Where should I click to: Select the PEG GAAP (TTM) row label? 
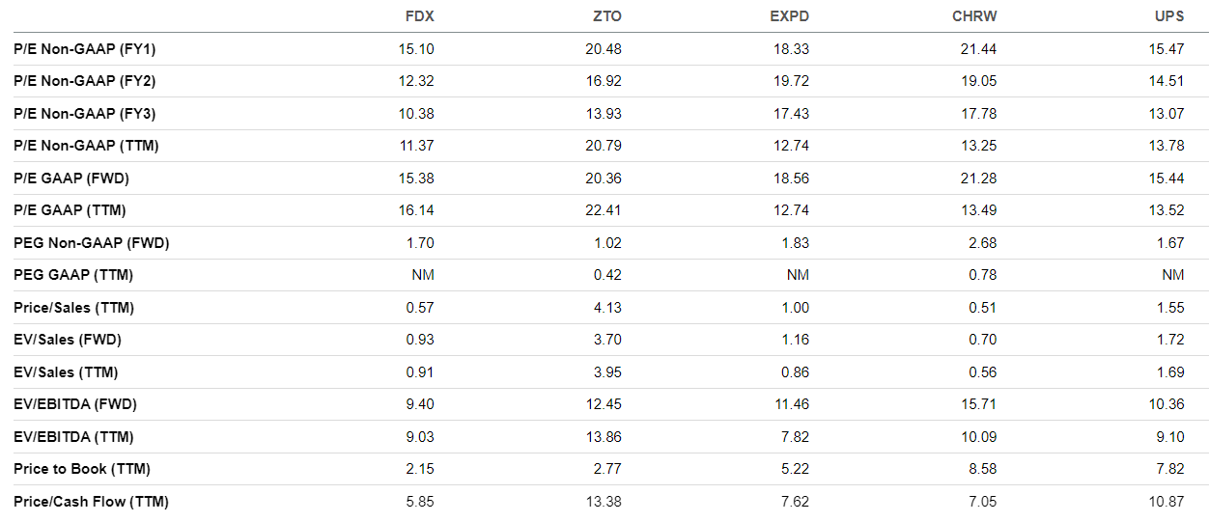73,275
